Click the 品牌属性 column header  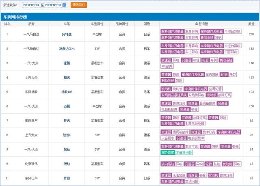click(x=122, y=24)
